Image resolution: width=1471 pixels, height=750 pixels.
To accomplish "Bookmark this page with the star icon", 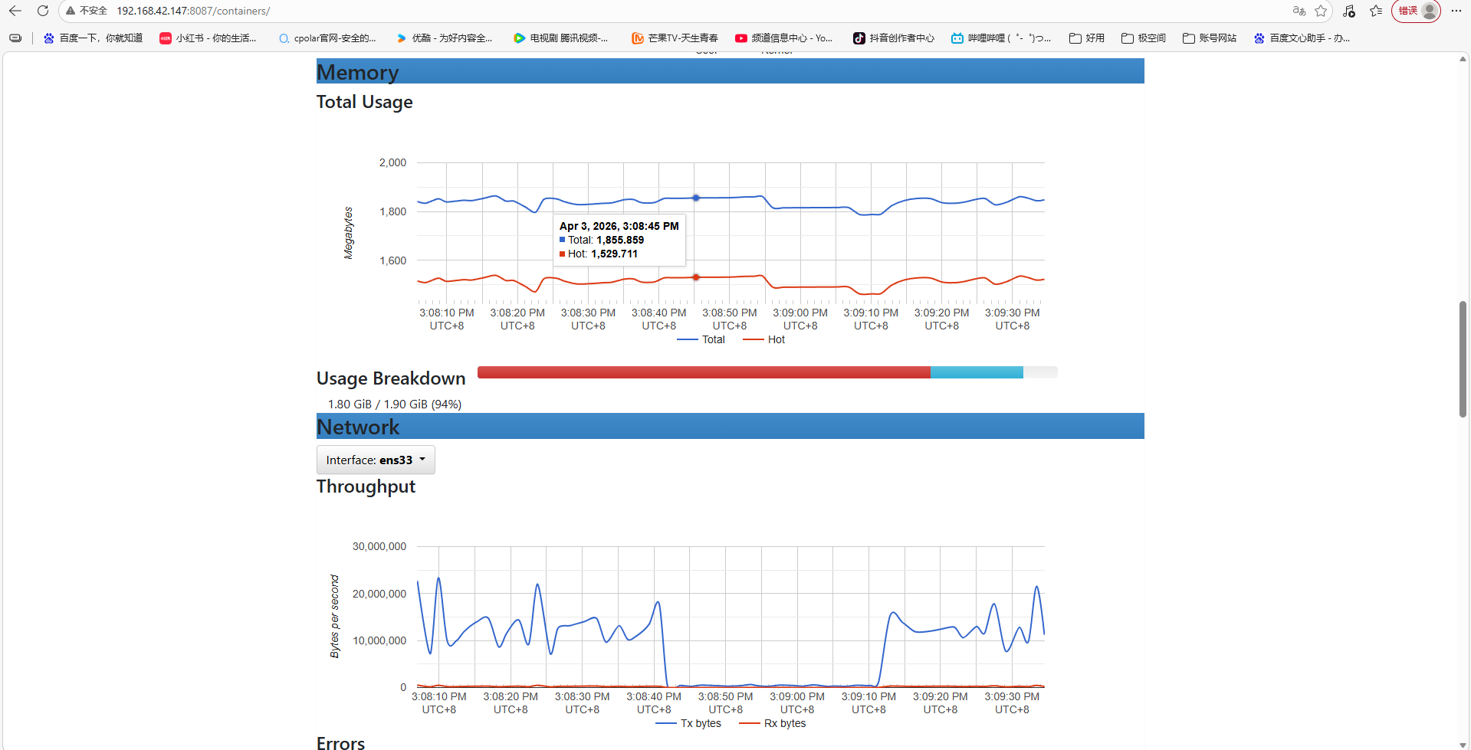I will tap(1321, 11).
